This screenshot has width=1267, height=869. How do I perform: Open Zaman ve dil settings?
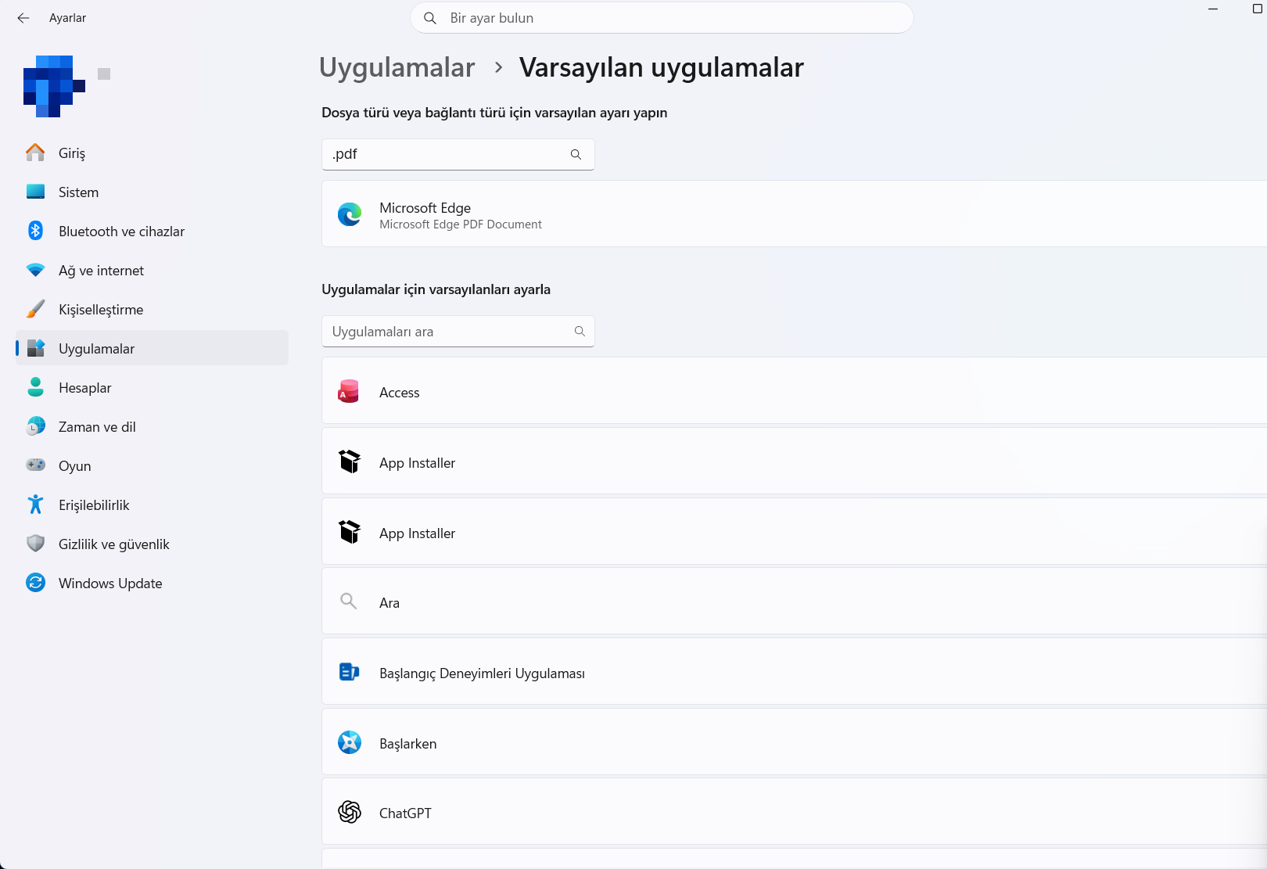pos(152,426)
